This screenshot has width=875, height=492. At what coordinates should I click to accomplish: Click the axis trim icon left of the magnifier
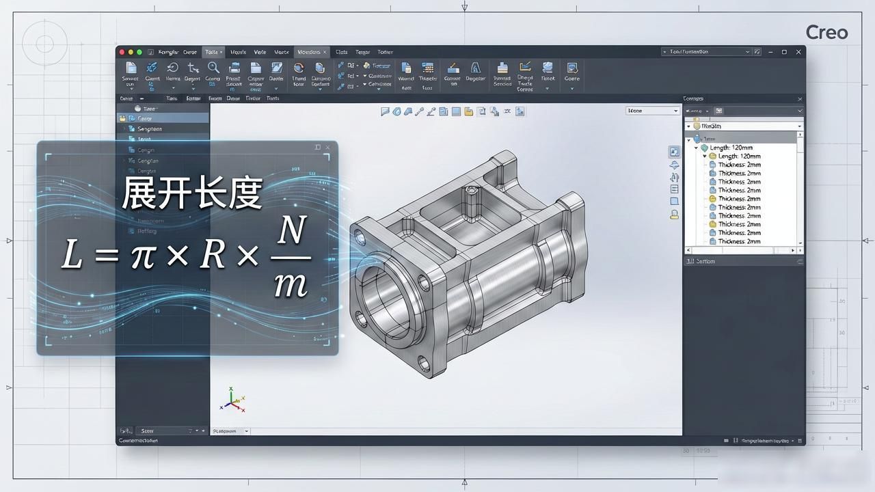(193, 68)
